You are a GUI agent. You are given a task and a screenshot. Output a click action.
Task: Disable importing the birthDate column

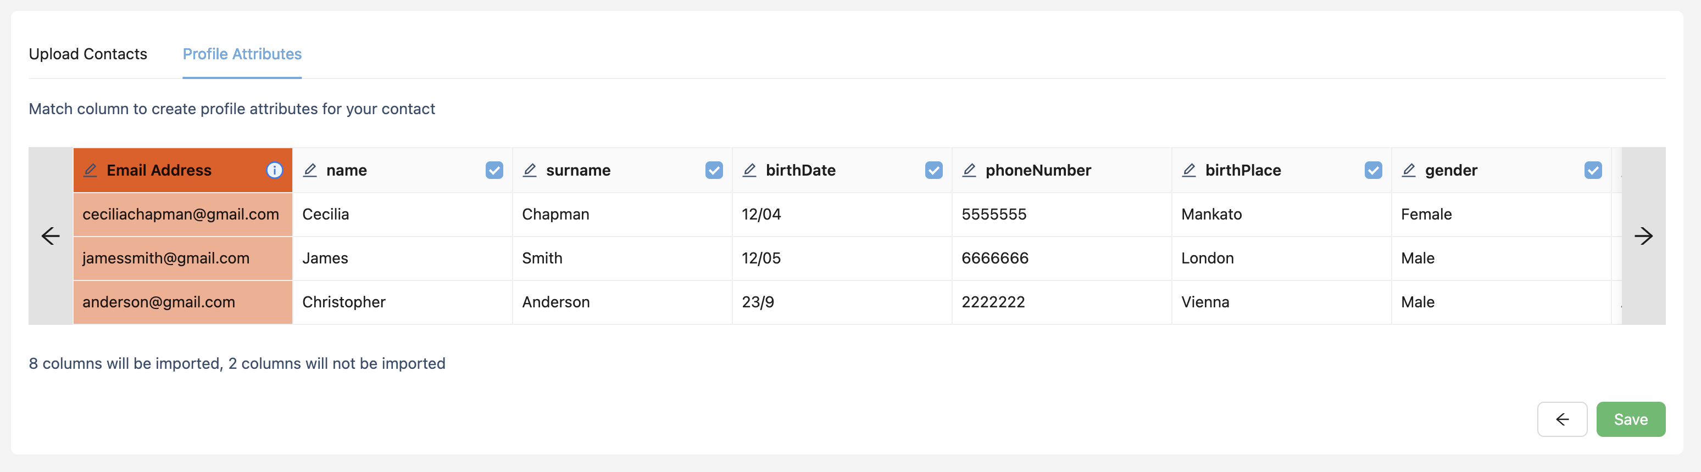tap(933, 170)
